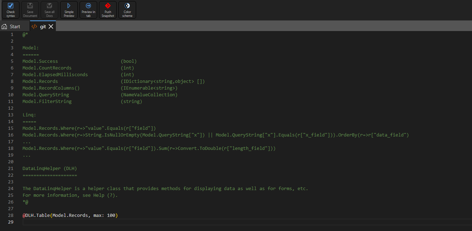472x231 pixels.
Task: Click the "Model:" heading on line 3
Action: 31,48
